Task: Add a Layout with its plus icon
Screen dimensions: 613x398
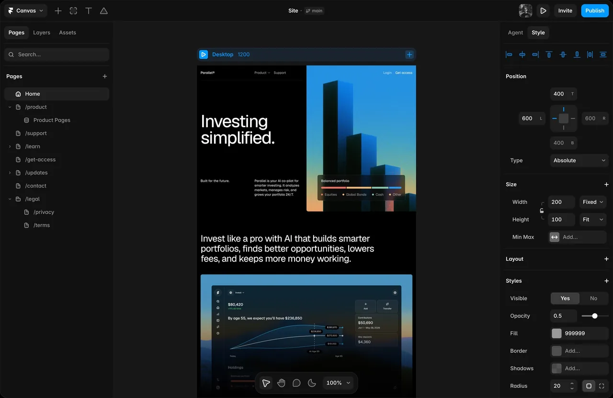Action: tap(606, 259)
